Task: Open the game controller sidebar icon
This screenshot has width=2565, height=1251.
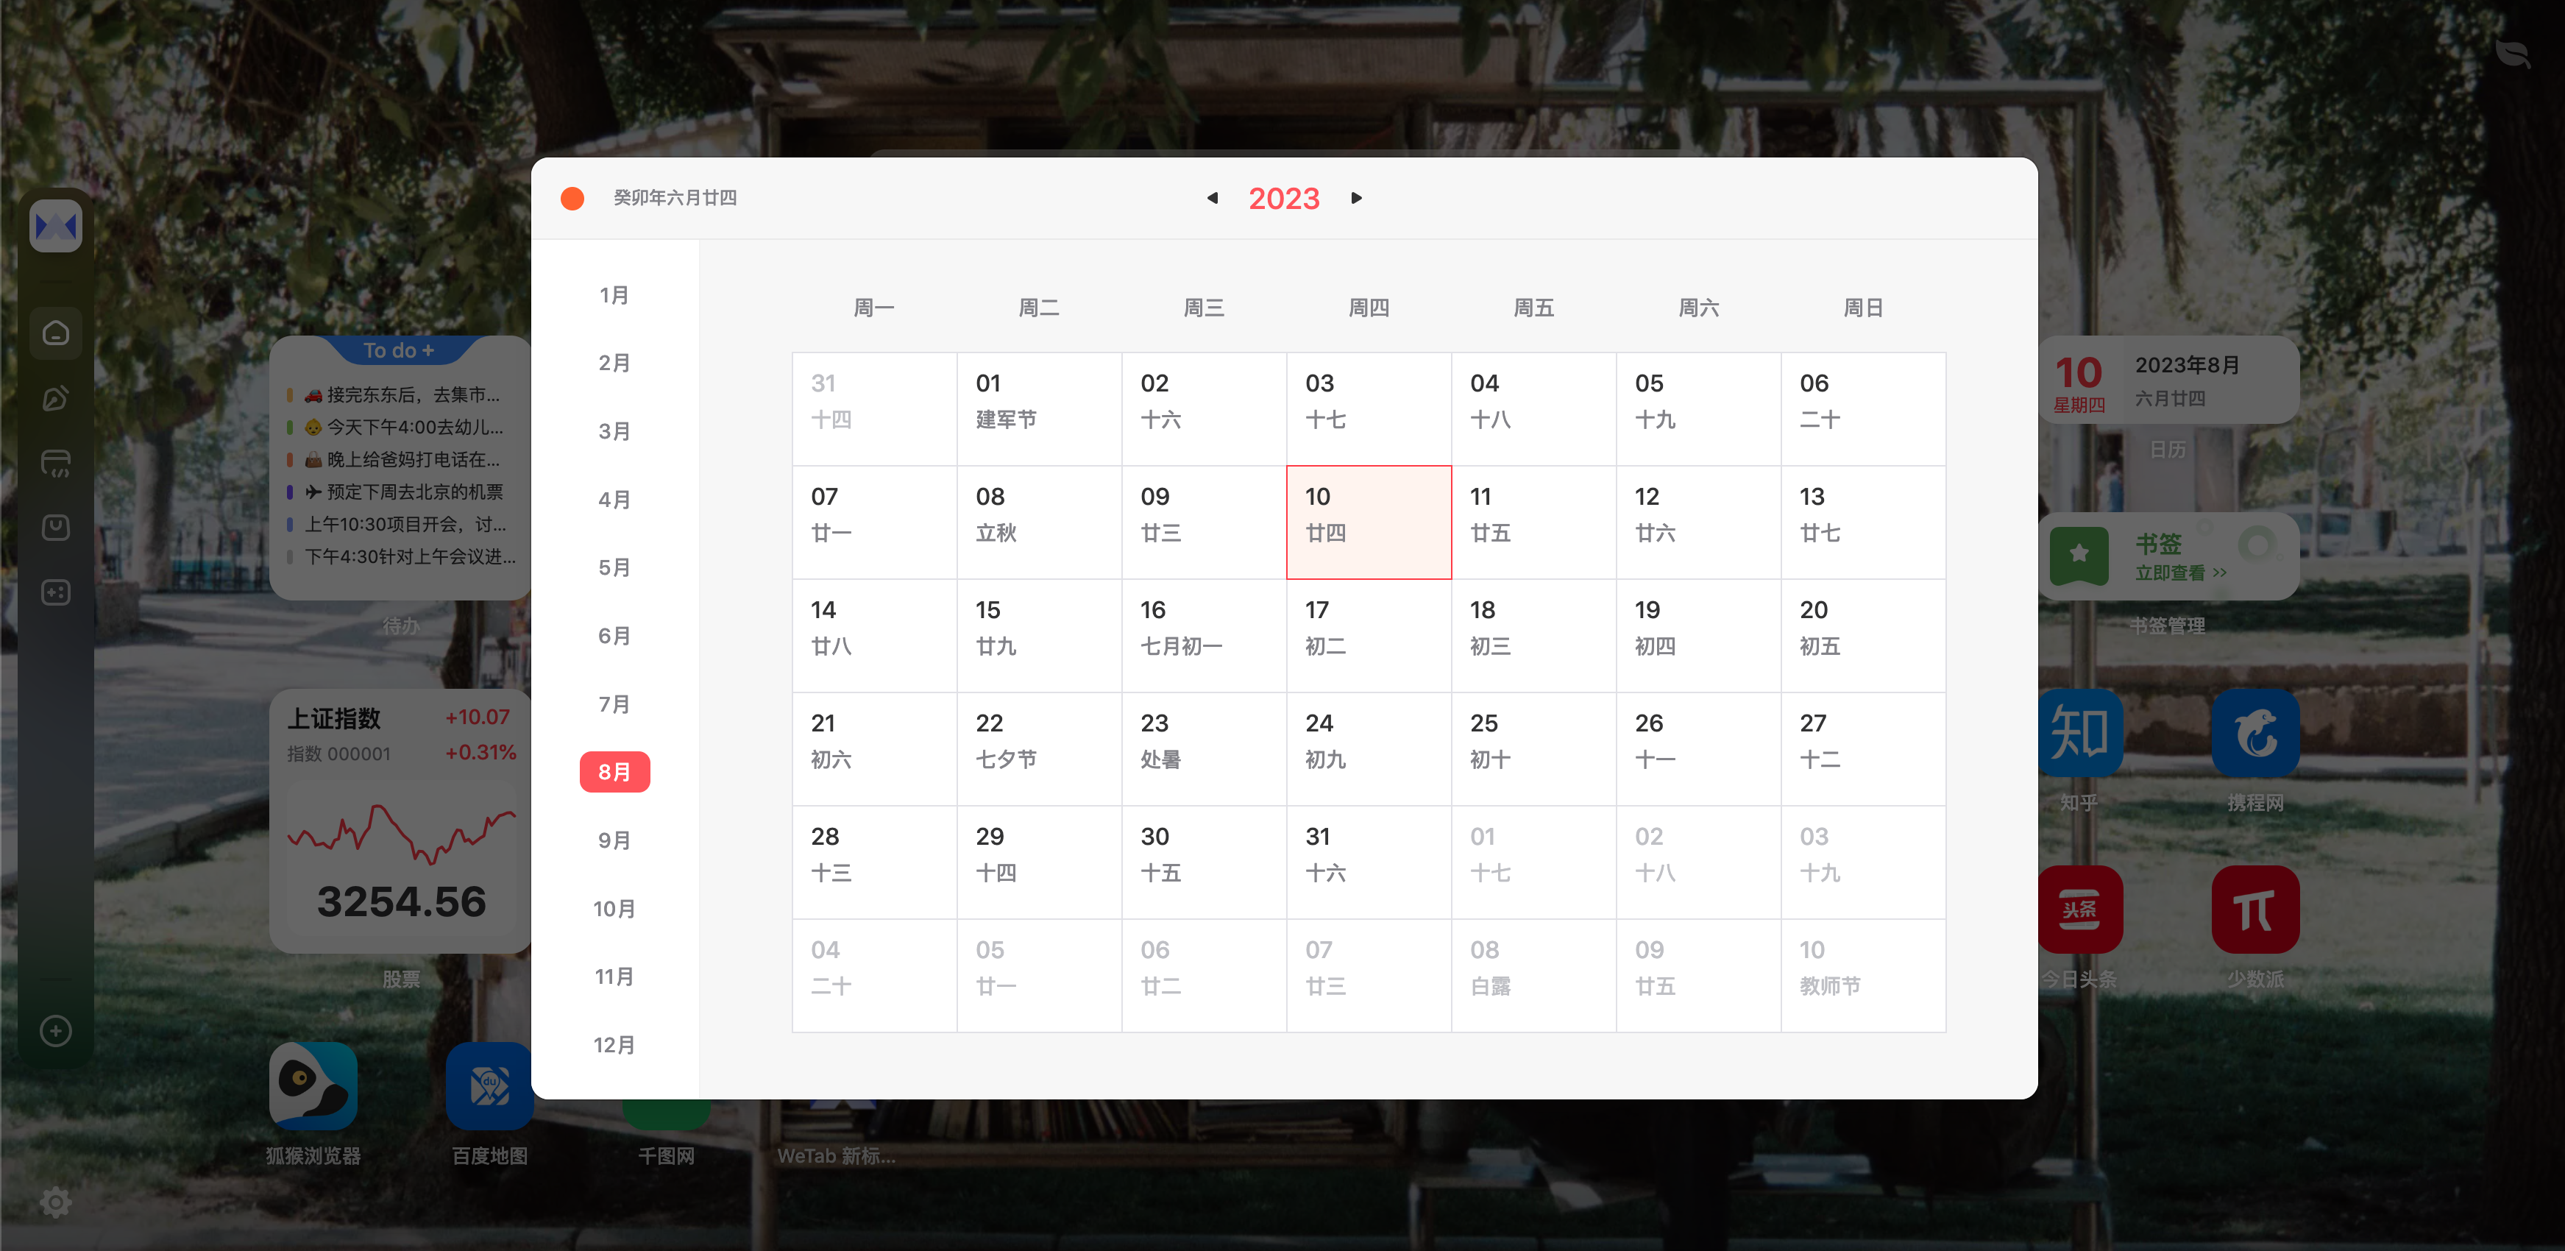Action: point(56,592)
